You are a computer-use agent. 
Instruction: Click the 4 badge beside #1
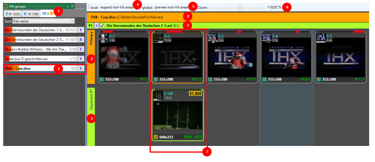point(96,26)
